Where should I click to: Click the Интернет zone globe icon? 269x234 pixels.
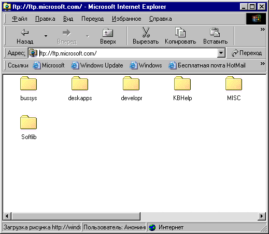152,227
